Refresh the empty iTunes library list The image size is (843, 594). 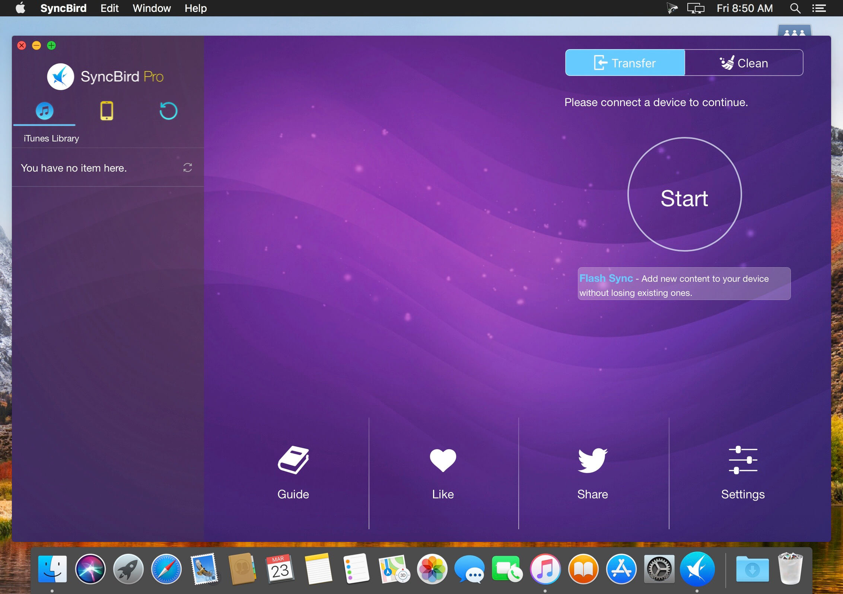[187, 168]
